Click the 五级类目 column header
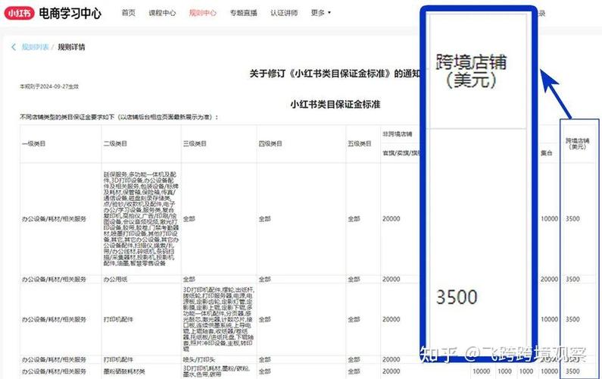 [x=360, y=143]
